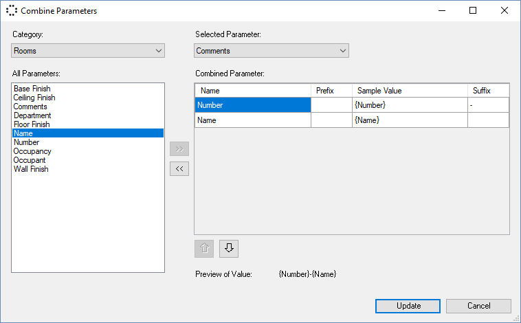Click the remove parameter (<<) button
The height and width of the screenshot is (323, 521).
point(179,168)
